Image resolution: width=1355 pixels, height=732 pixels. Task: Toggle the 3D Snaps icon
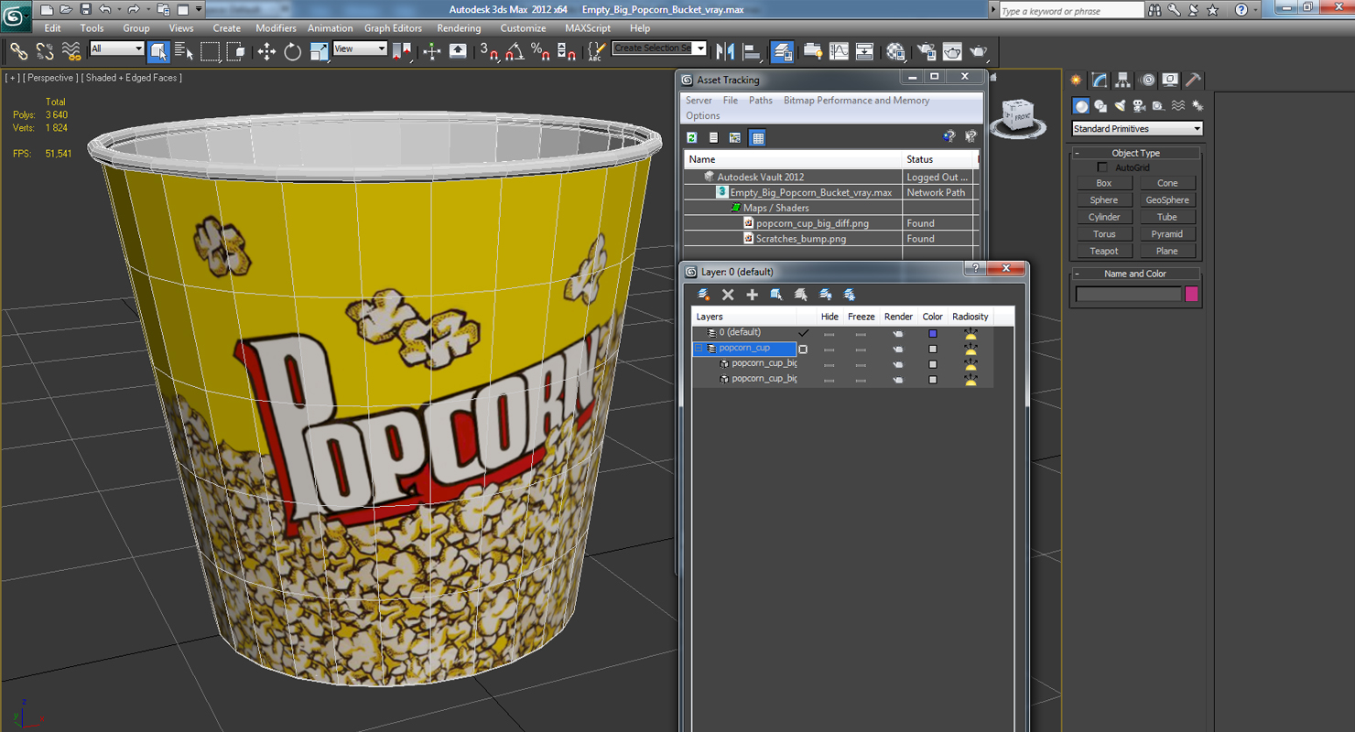[x=489, y=51]
